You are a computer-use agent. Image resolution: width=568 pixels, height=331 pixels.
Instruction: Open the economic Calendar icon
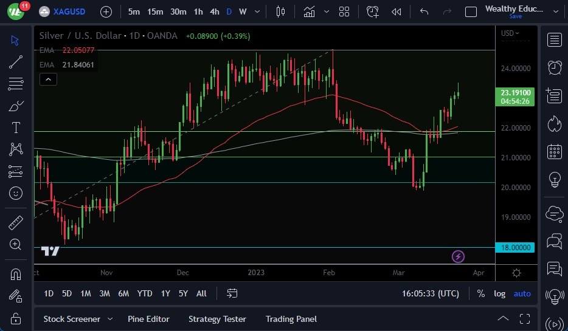point(554,151)
